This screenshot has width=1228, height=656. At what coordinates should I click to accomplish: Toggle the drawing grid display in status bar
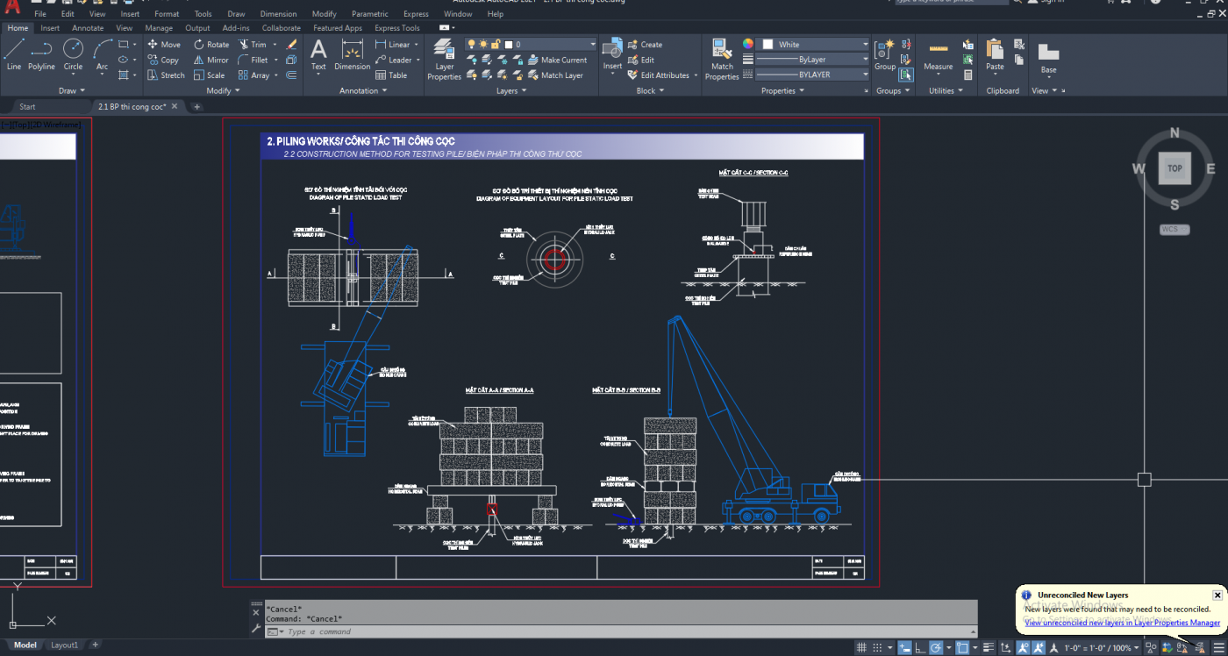[862, 648]
